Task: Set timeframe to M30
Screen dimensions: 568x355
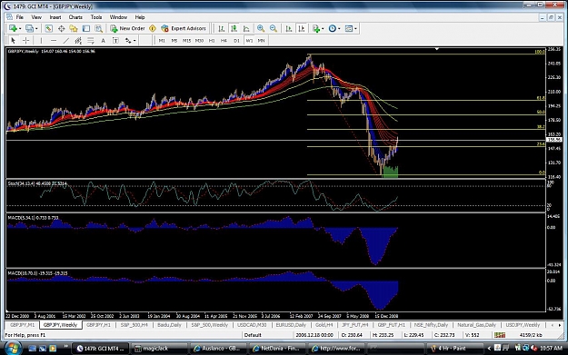Action: point(199,41)
